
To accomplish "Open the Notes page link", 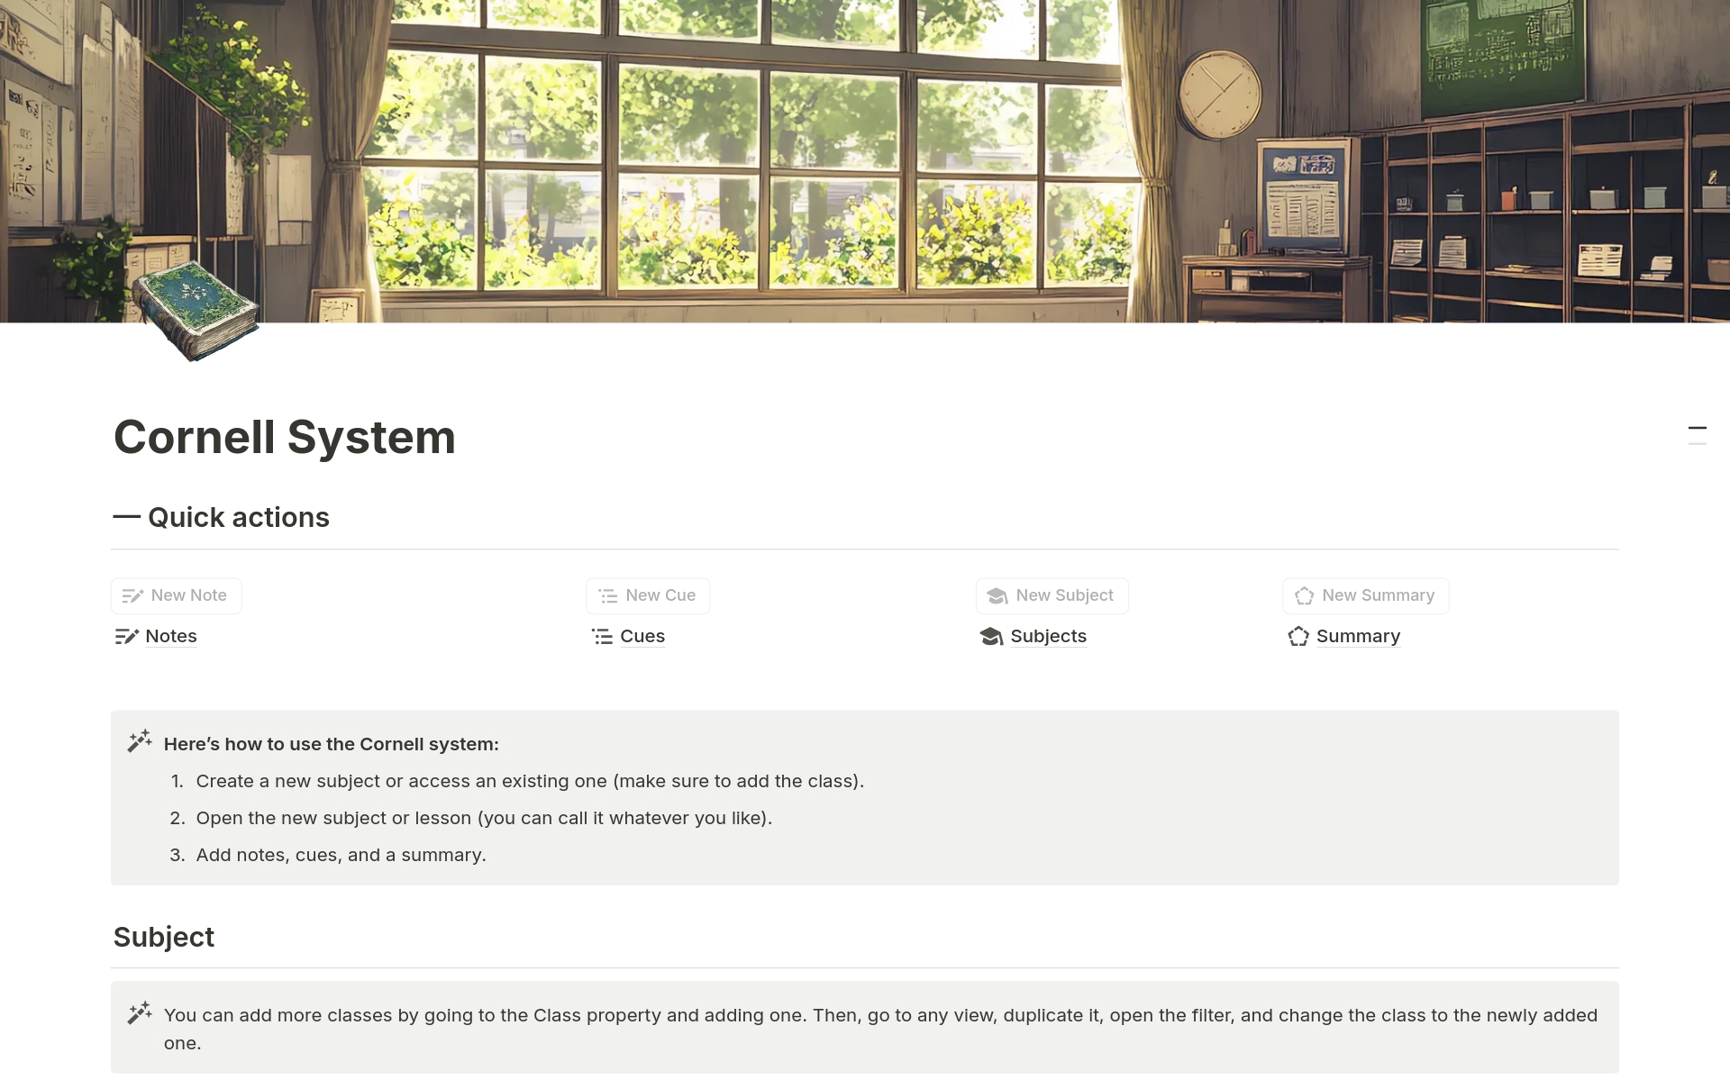I will (170, 636).
